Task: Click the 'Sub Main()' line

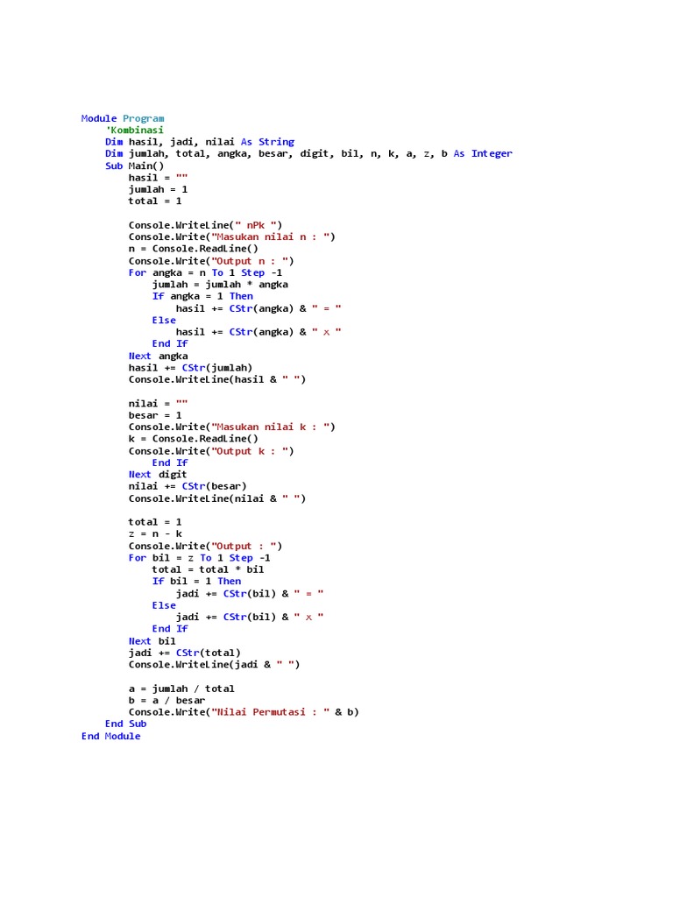Action: (134, 166)
